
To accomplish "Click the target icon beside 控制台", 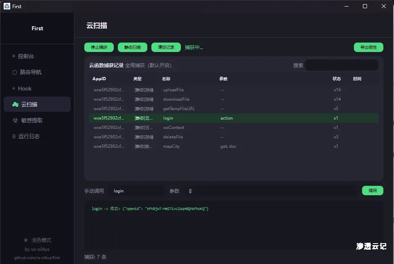I will click(x=14, y=56).
